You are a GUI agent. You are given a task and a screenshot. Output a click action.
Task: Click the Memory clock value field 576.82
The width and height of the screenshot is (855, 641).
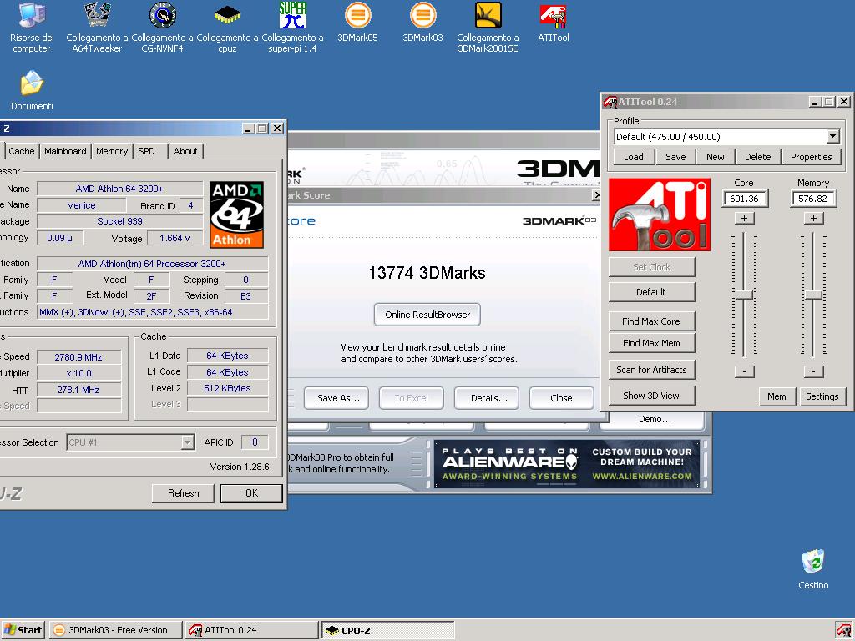813,199
